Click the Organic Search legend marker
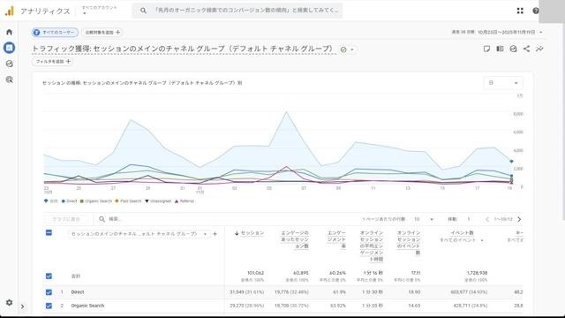This screenshot has width=565, height=318. (82, 201)
